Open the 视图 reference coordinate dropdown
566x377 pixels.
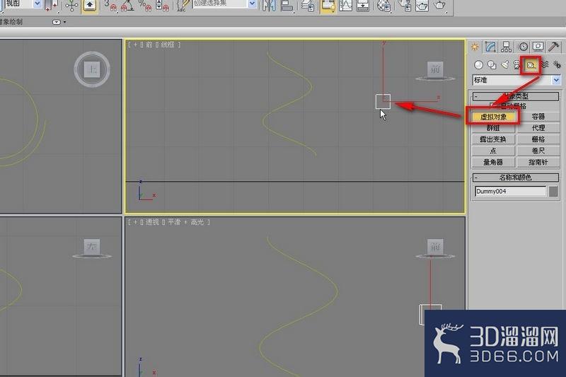(x=37, y=4)
